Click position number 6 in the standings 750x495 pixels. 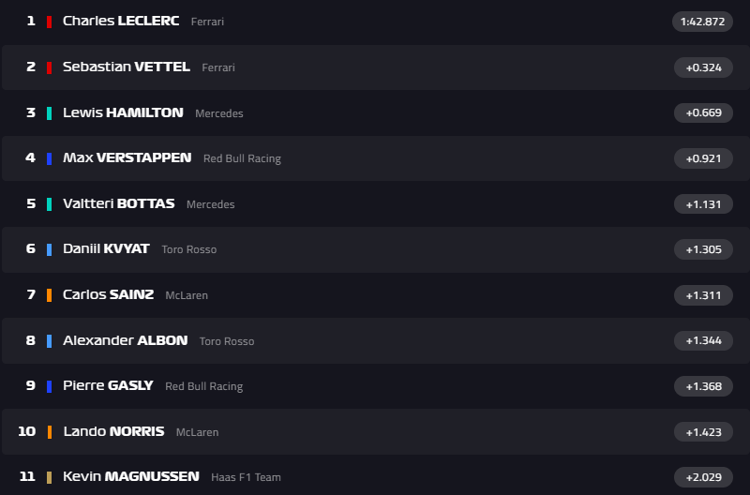31,248
